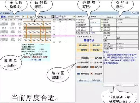Click the 成品板厚 1.6 value field
Screen dimensions: 140x103
coord(95,30)
